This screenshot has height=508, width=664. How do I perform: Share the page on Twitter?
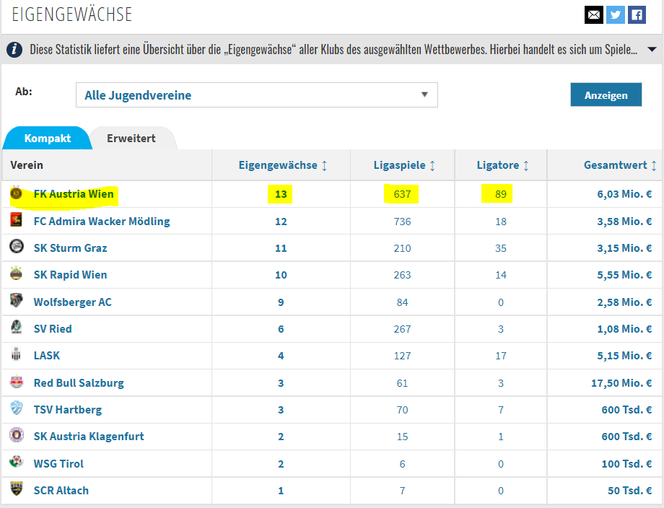click(x=616, y=15)
